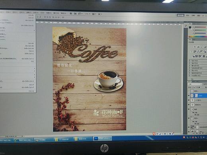Show more workspaces with the >> chevron
The image size is (207, 155).
coord(203,15)
